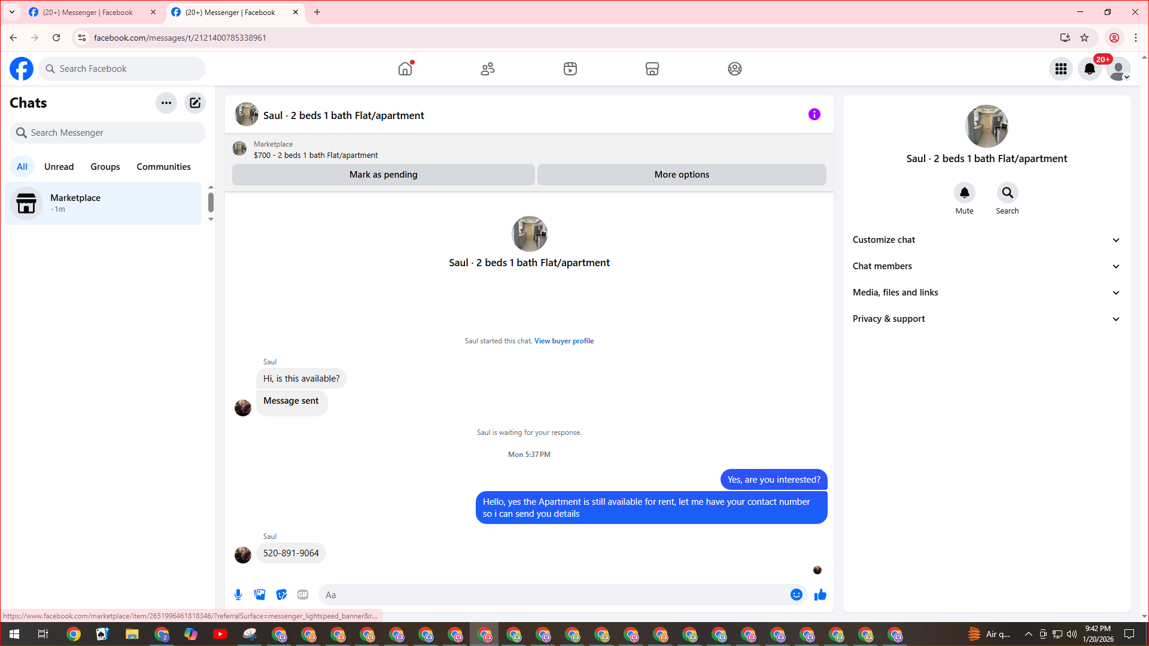Select the Groups chats filter

click(105, 167)
